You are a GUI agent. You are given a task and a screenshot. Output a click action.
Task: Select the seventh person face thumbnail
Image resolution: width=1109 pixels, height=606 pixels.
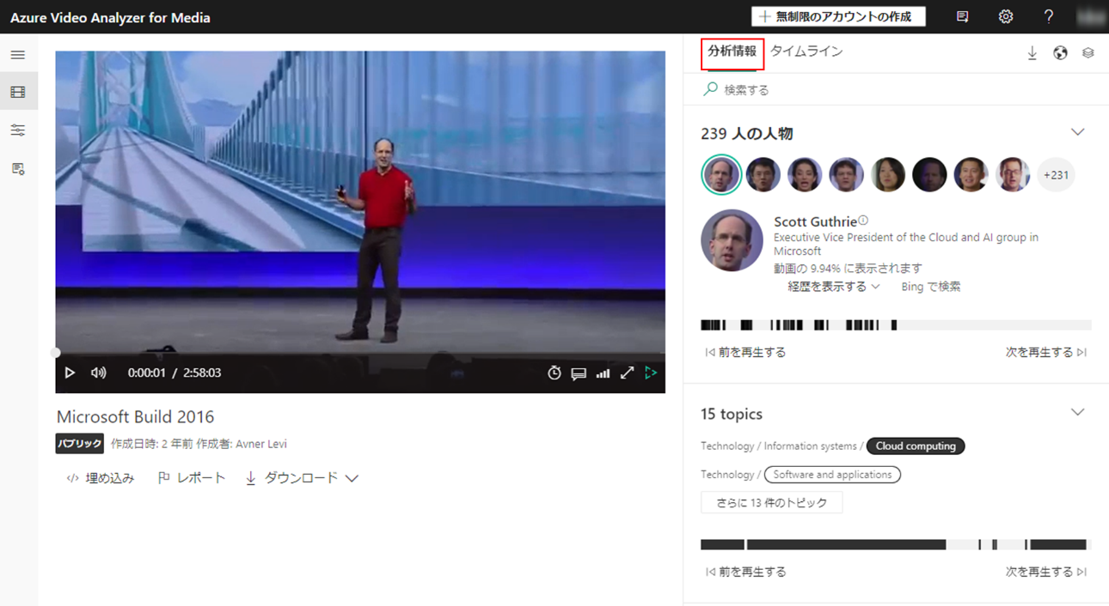971,175
